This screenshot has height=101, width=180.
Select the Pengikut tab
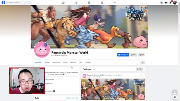(73, 62)
